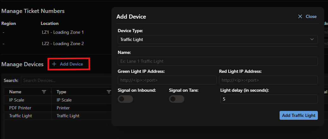This screenshot has height=139, width=328.
Task: Click the Search Devices box
Action: (66, 80)
